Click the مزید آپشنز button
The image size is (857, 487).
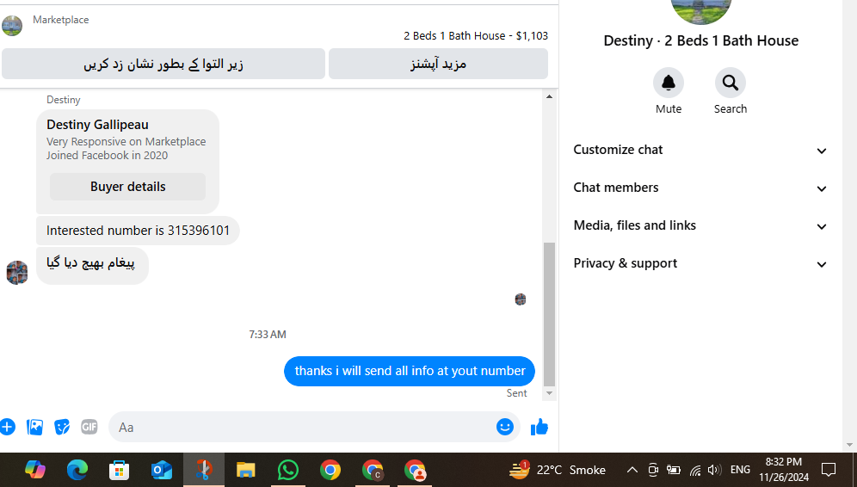pyautogui.click(x=438, y=64)
